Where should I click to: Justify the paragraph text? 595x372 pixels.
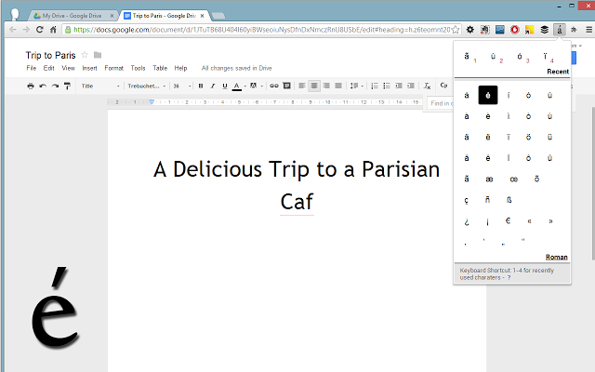tap(338, 86)
